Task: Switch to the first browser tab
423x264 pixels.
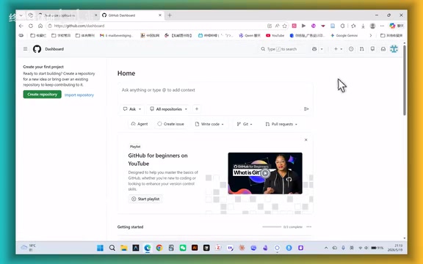Action: pos(68,15)
